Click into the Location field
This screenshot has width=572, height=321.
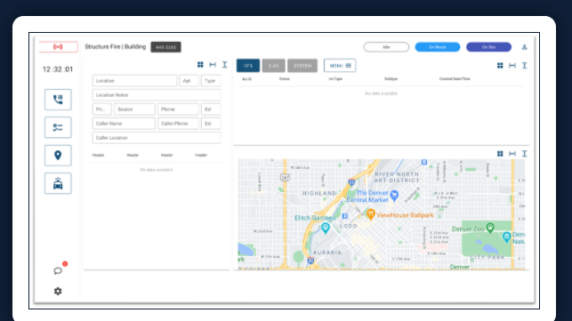[134, 81]
